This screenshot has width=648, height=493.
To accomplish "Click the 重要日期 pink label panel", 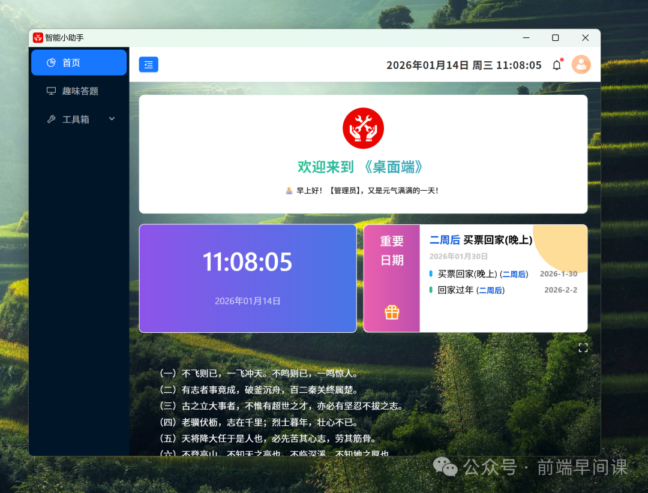I will point(392,278).
